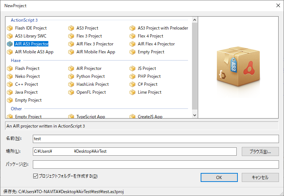Click the template list scroll up arrow
Viewport: 284px width, 196px height.
tap(195, 20)
